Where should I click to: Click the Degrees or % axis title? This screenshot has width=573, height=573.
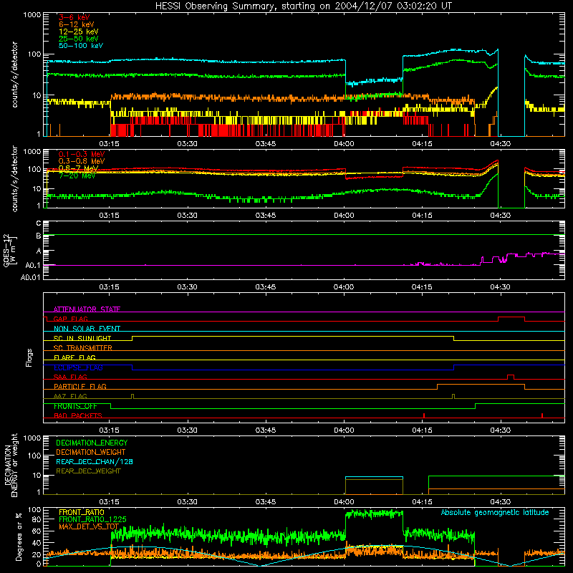19,536
